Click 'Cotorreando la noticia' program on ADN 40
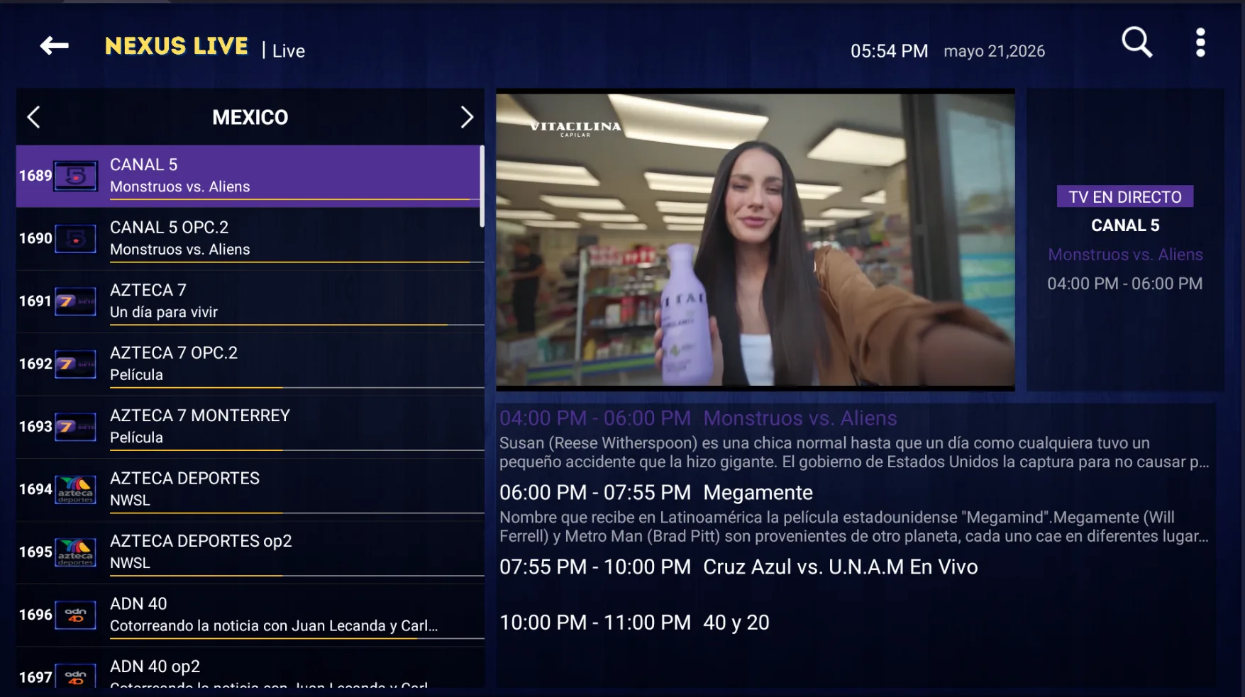1245x697 pixels. [274, 626]
